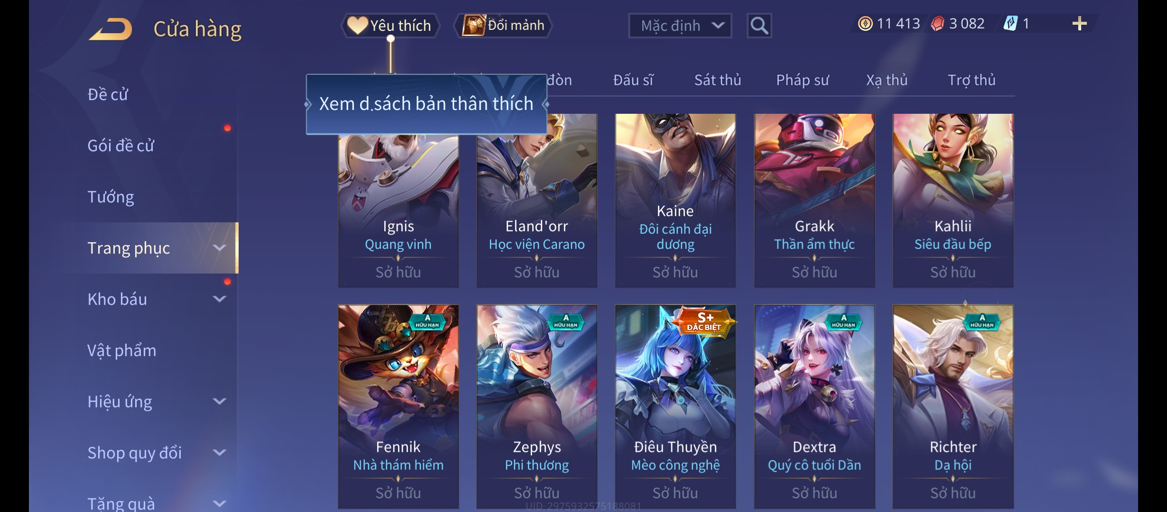Screen dimensions: 1167x512
Task: Expand the Shop quy đổi chevron
Action: point(220,452)
